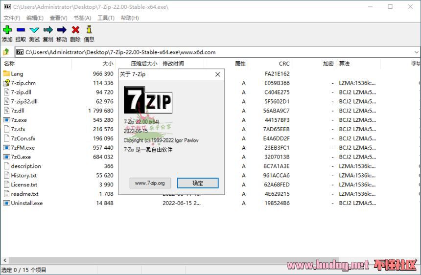Image resolution: width=421 pixels, height=275 pixels.
Task: Sort by the CRC column header
Action: (x=284, y=64)
